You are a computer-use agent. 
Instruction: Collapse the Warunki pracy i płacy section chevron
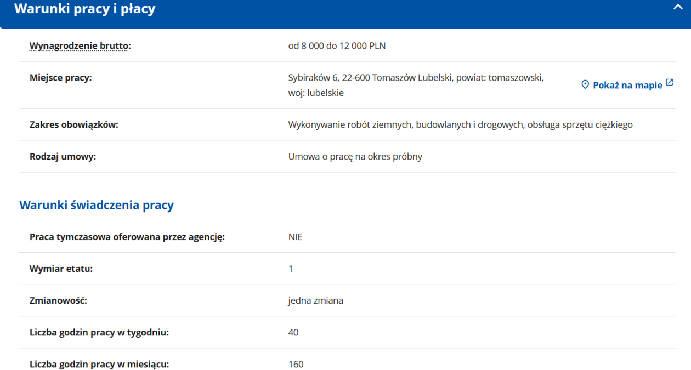678,8
